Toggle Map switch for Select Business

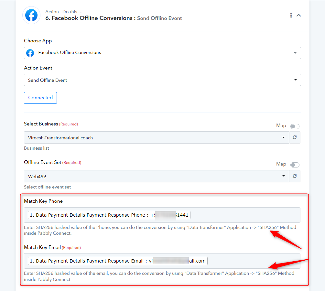coord(295,126)
